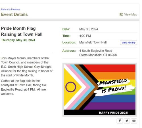Click the Thursday, May 30, 2024 date text
Viewport: 142px width, 128px height.
pos(18,40)
